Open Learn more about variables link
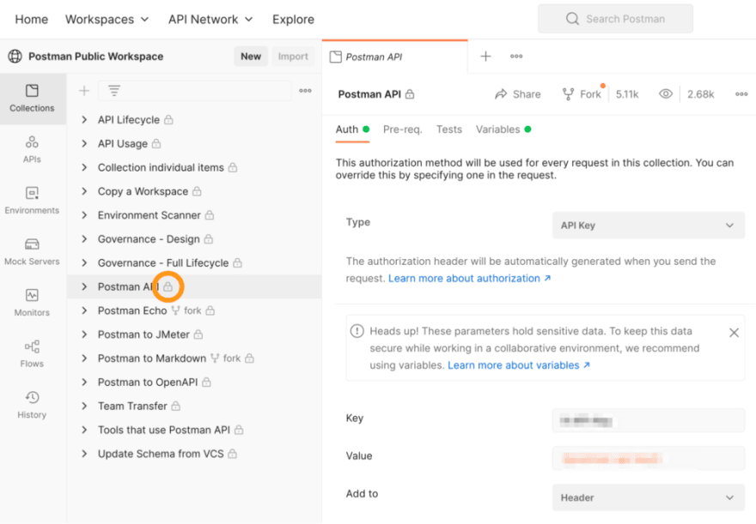The image size is (756, 524). coord(518,365)
